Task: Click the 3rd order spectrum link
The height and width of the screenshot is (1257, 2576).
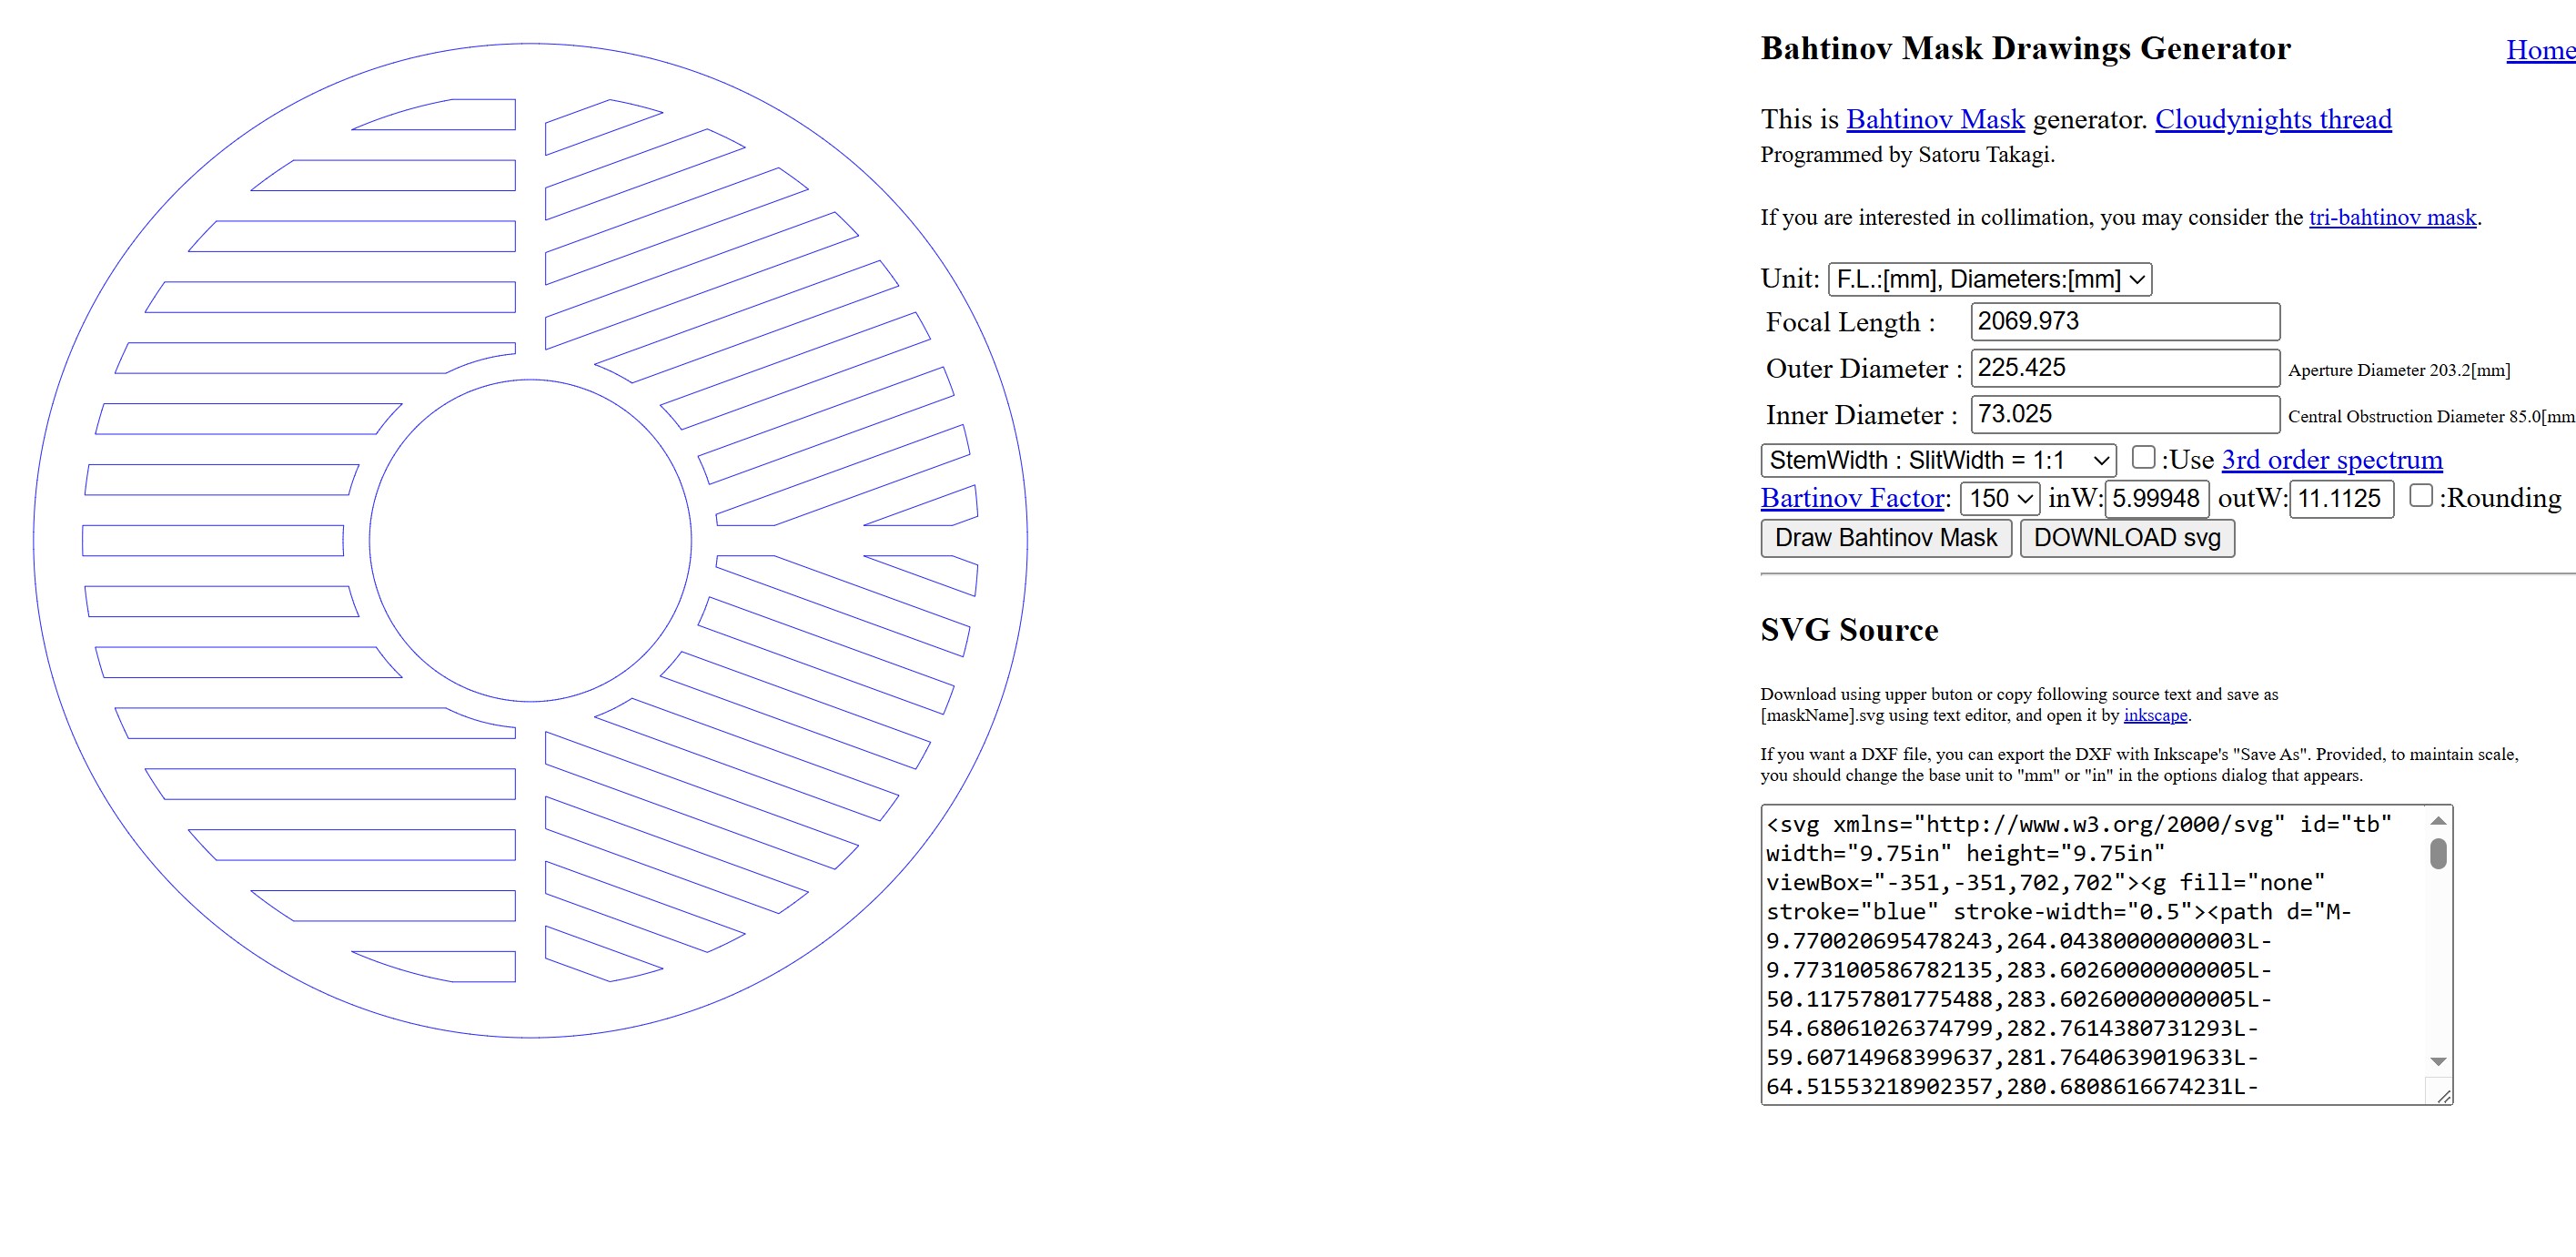Action: [2331, 460]
